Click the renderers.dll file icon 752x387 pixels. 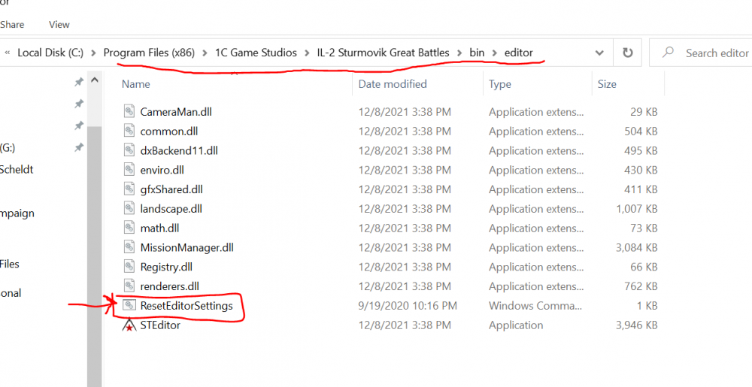point(129,286)
